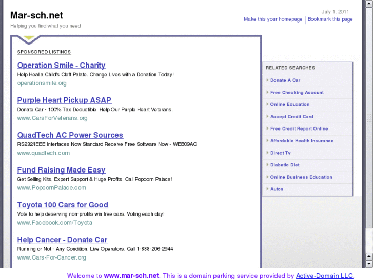Click the Operation Smile description about cleft palate

pyautogui.click(x=95, y=75)
